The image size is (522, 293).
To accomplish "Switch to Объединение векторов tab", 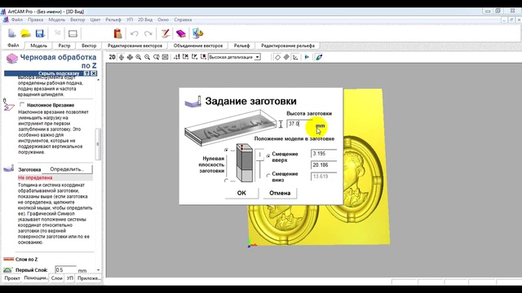I will [198, 46].
